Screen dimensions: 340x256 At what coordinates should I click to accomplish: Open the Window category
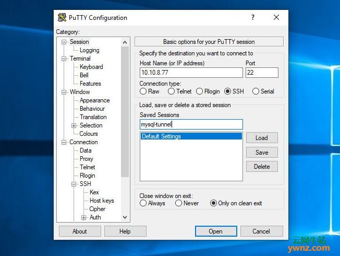pyautogui.click(x=80, y=92)
